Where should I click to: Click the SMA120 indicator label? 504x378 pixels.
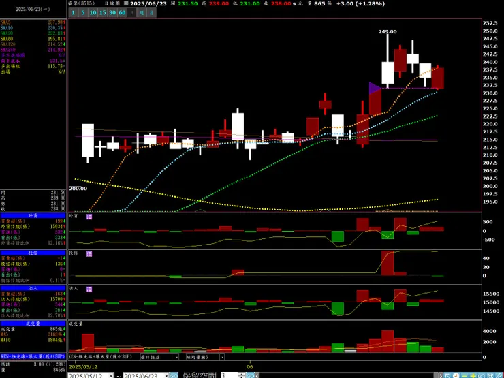click(7, 44)
